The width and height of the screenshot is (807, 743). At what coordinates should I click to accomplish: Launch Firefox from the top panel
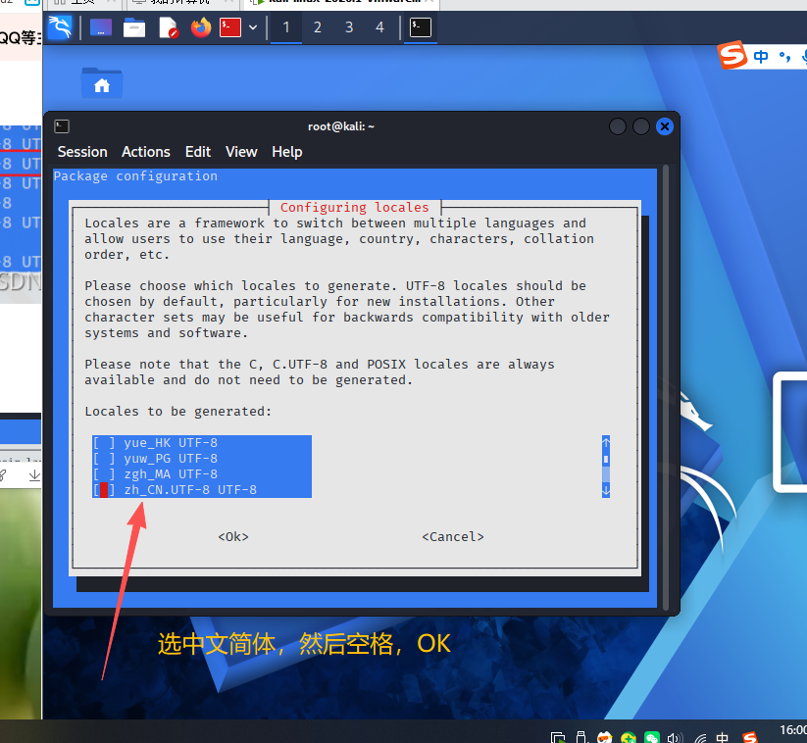point(201,27)
